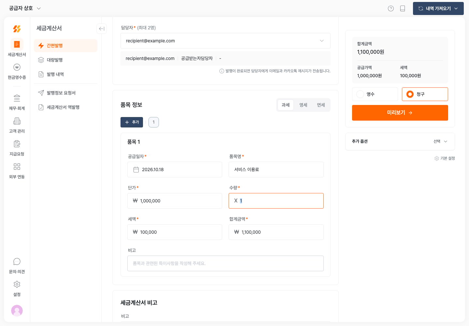Open the guide book icon in header
Screen dimensions: 469x326
click(403, 8)
